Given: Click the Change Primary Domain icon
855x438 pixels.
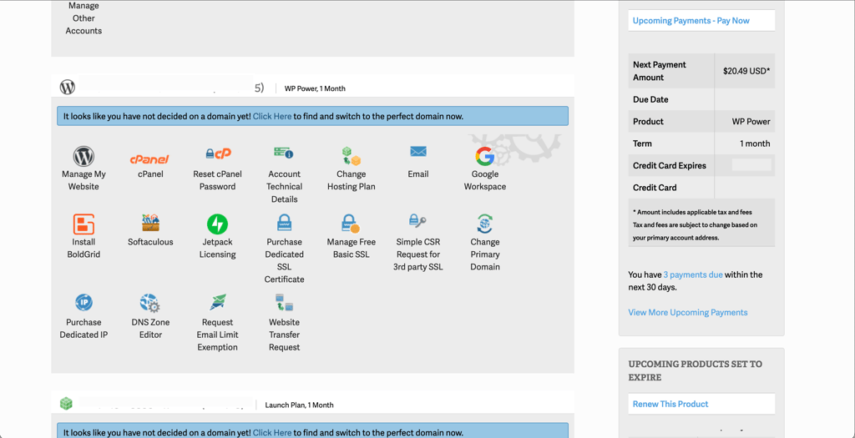Looking at the screenshot, I should 485,224.
